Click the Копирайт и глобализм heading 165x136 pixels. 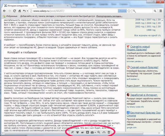(x=22, y=52)
